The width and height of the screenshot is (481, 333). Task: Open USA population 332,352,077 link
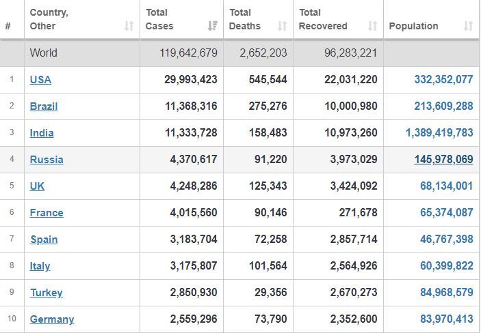pyautogui.click(x=443, y=80)
